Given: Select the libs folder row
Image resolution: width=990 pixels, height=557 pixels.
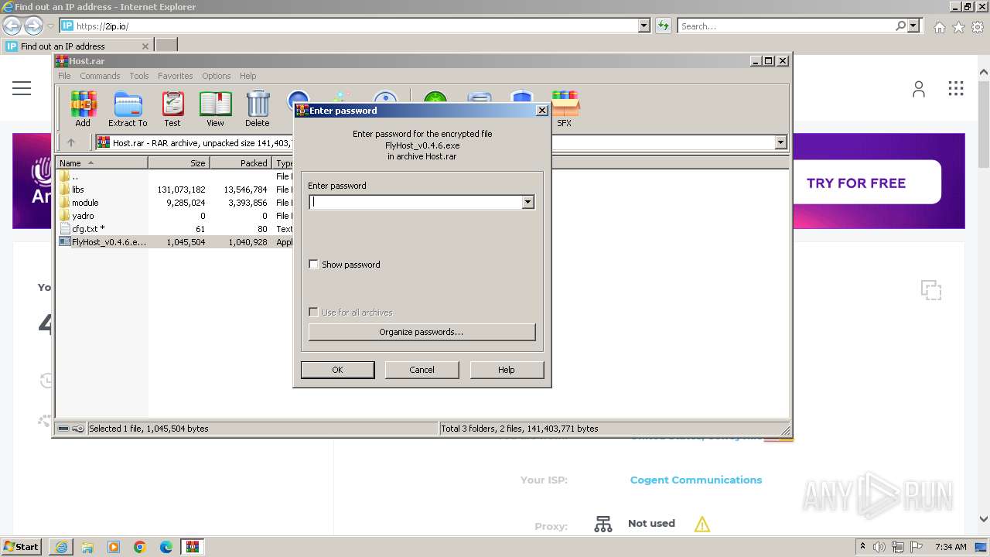Looking at the screenshot, I should [175, 190].
